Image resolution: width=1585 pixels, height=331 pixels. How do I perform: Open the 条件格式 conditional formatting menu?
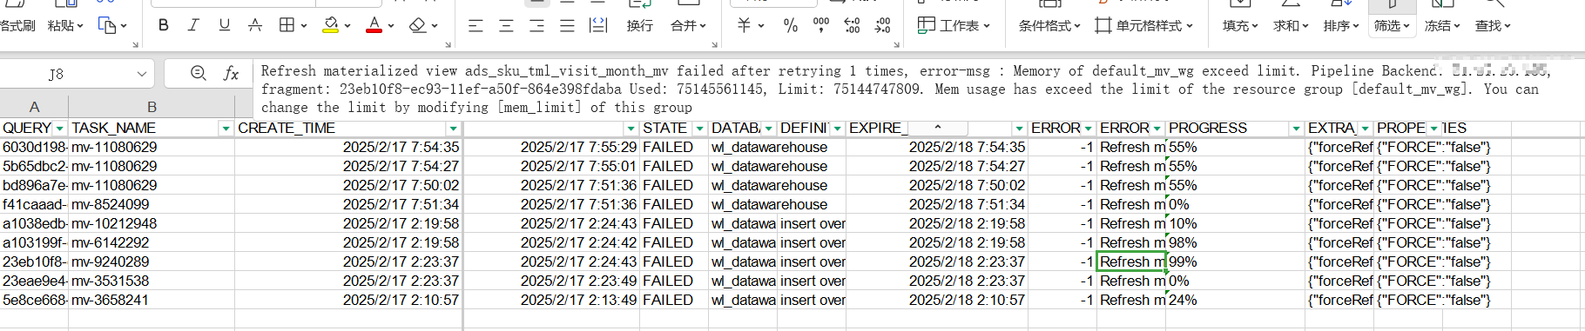click(1049, 26)
